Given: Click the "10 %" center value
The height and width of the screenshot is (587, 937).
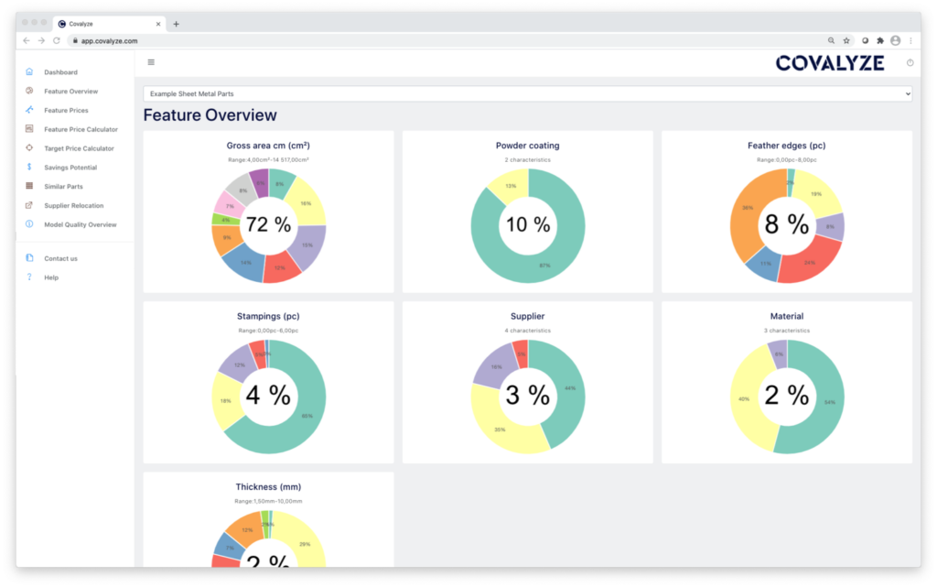Looking at the screenshot, I should tap(528, 224).
